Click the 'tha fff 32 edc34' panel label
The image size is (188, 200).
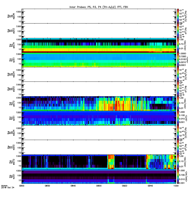[11, 16]
